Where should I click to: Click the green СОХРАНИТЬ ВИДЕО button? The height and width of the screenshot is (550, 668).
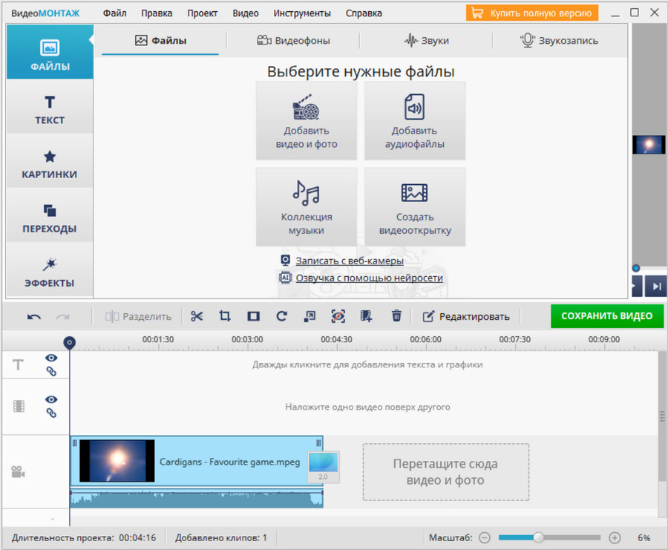click(606, 316)
